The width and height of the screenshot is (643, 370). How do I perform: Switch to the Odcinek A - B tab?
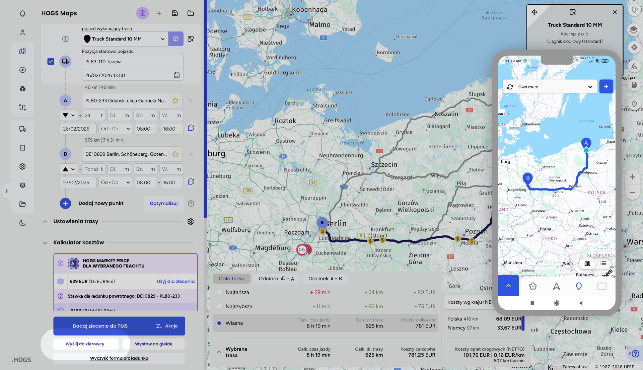325,279
